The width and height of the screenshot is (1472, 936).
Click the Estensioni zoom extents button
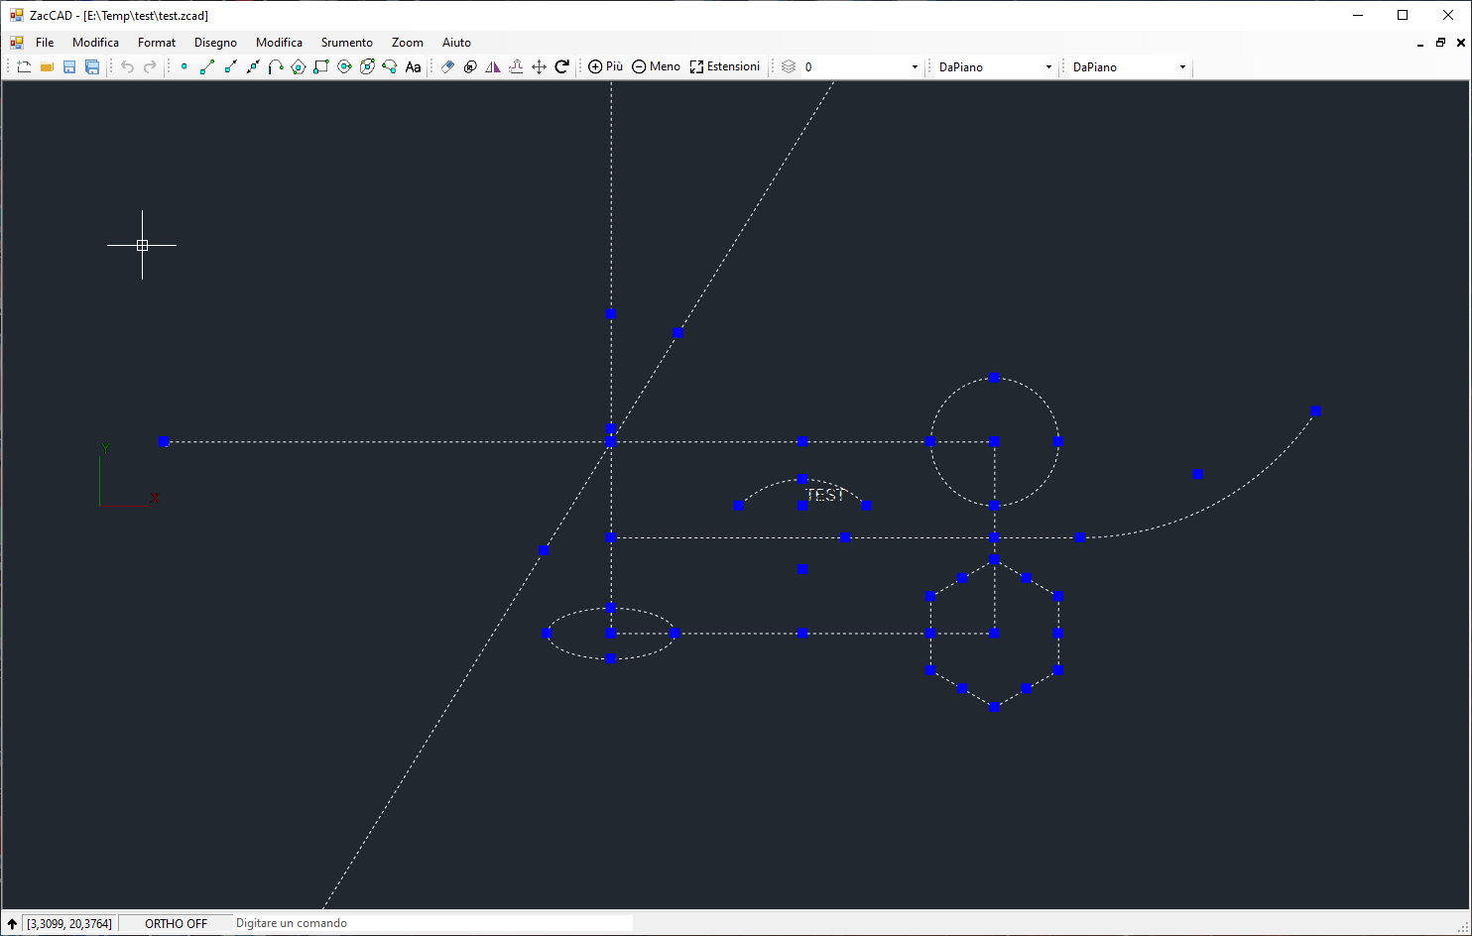coord(725,66)
